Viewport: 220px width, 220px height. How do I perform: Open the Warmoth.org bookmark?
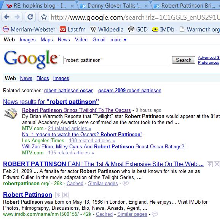click(199, 30)
